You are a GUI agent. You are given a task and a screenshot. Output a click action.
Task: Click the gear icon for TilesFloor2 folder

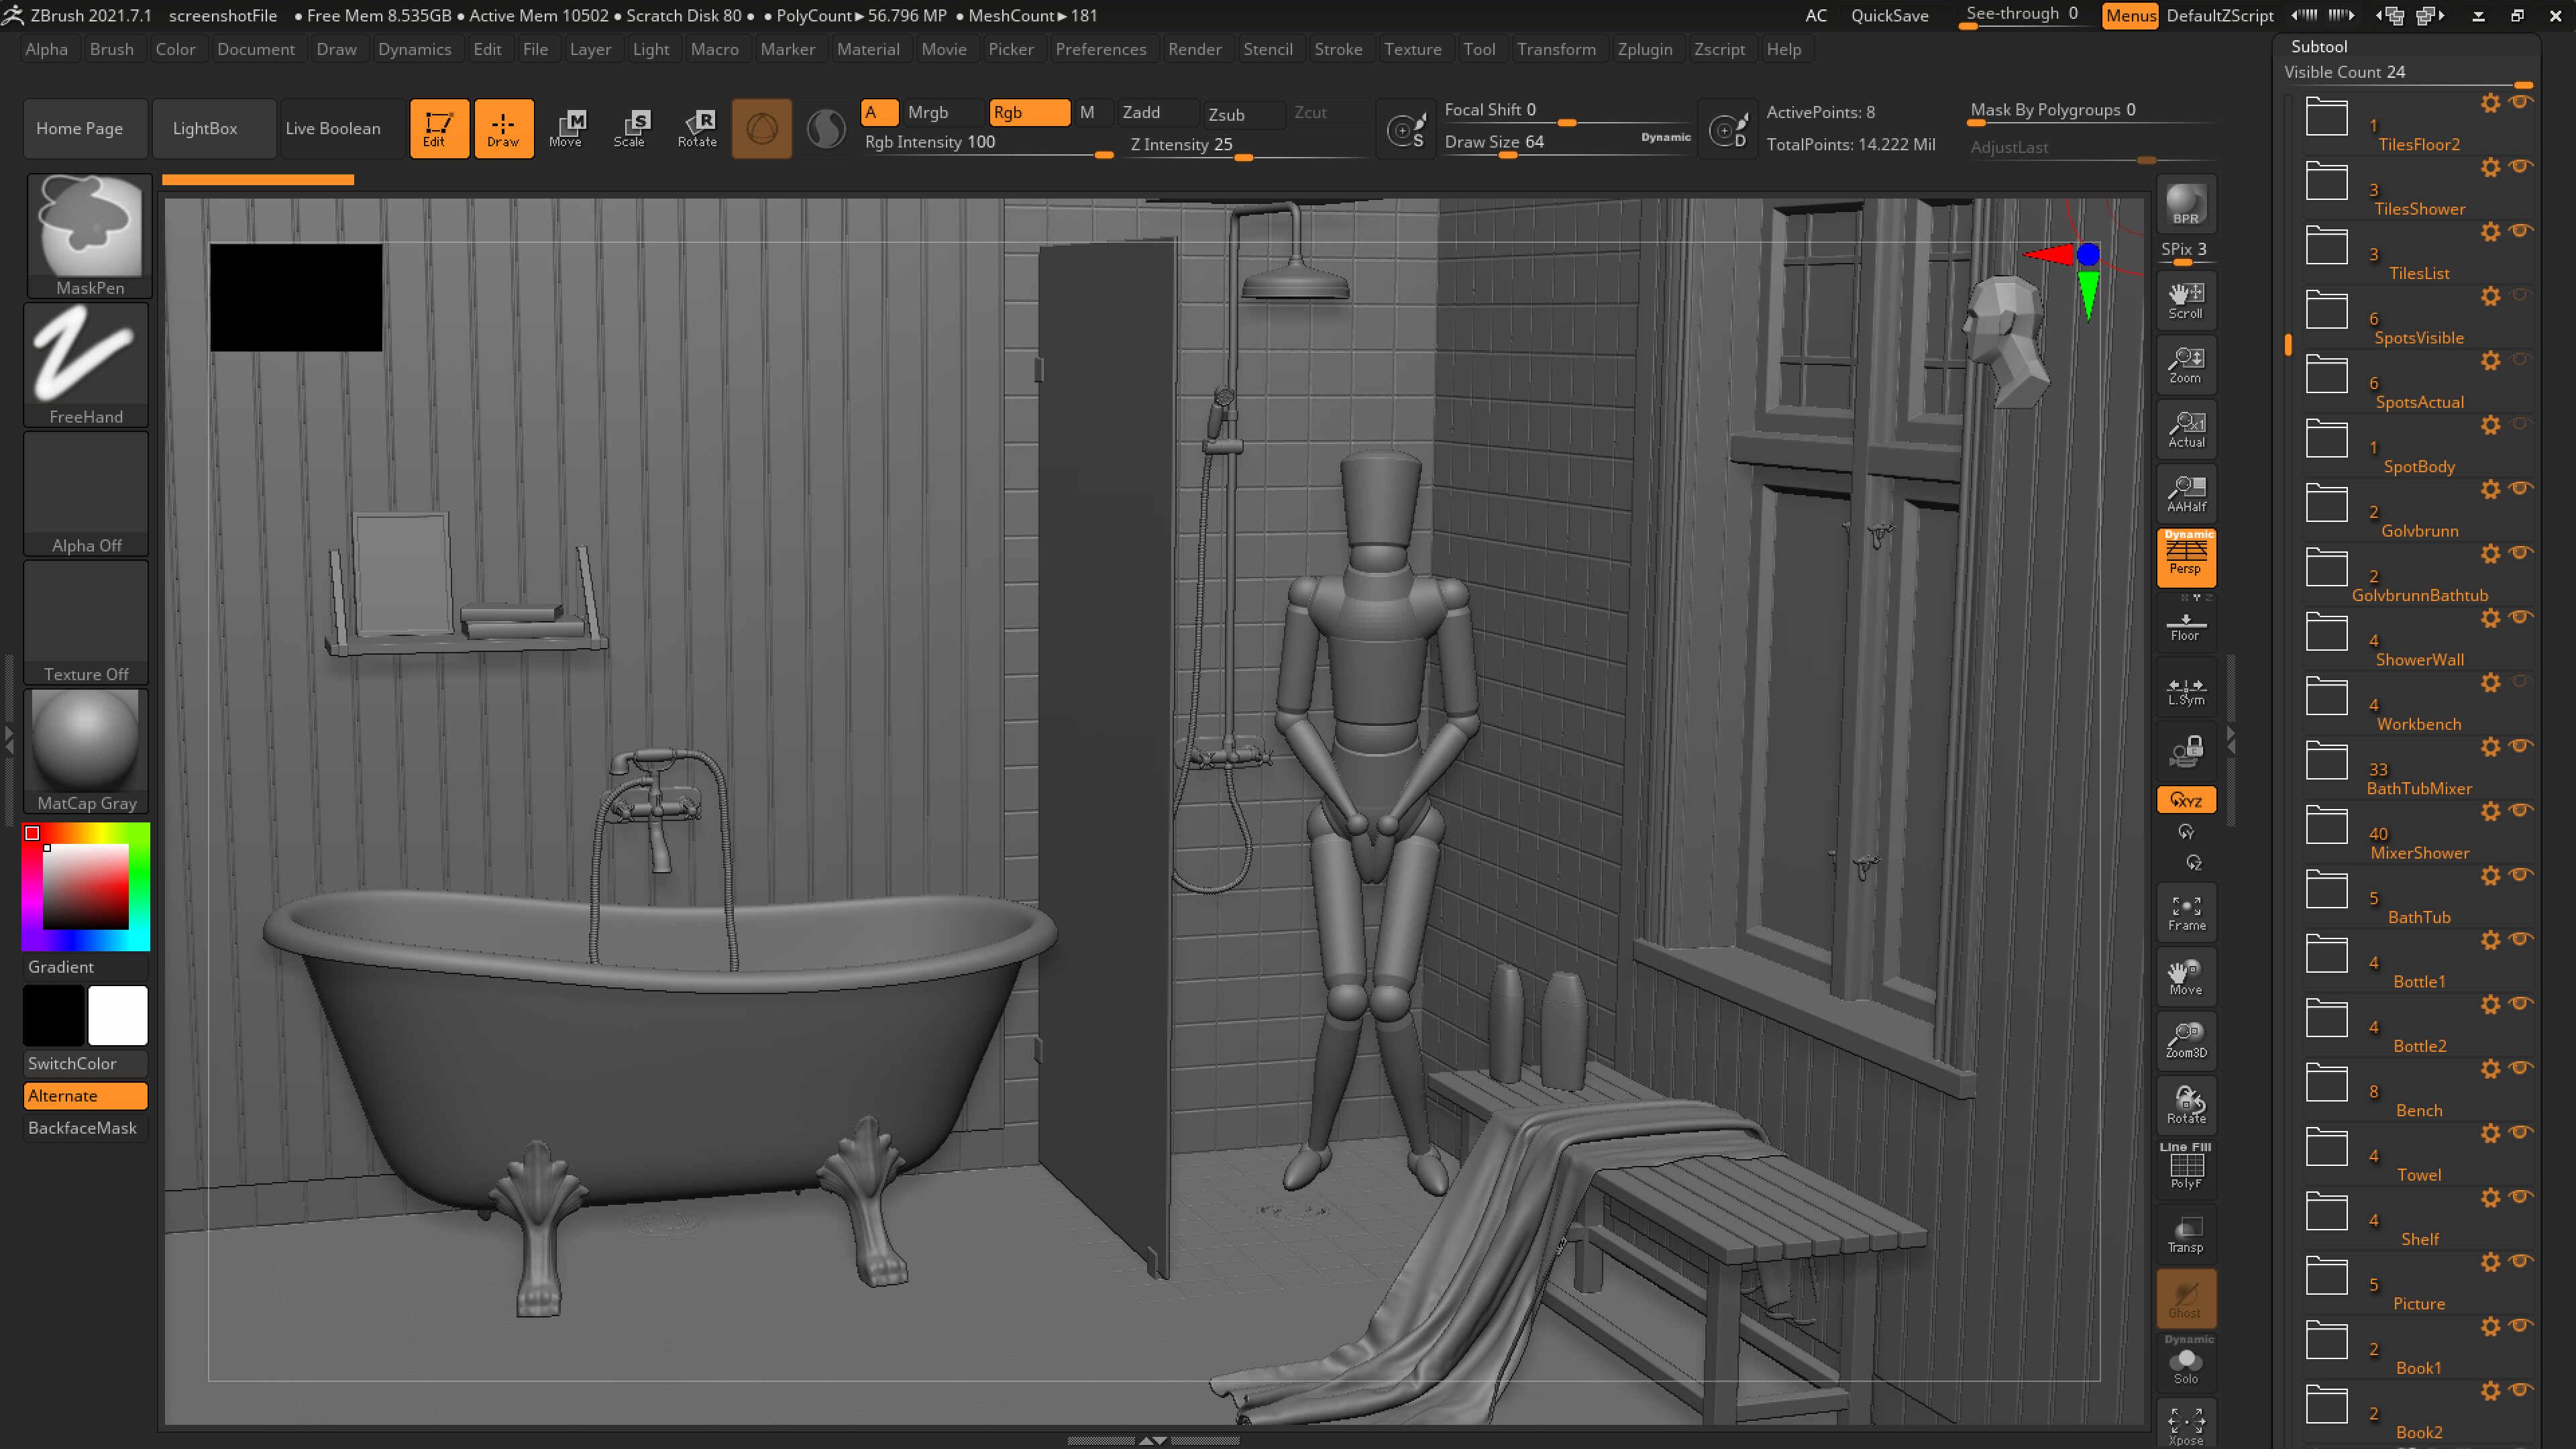(2490, 103)
